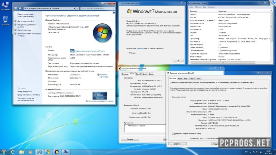Switch to Ввод tab in front DirectX window
Viewport: 276px width, 155px height.
click(x=198, y=79)
